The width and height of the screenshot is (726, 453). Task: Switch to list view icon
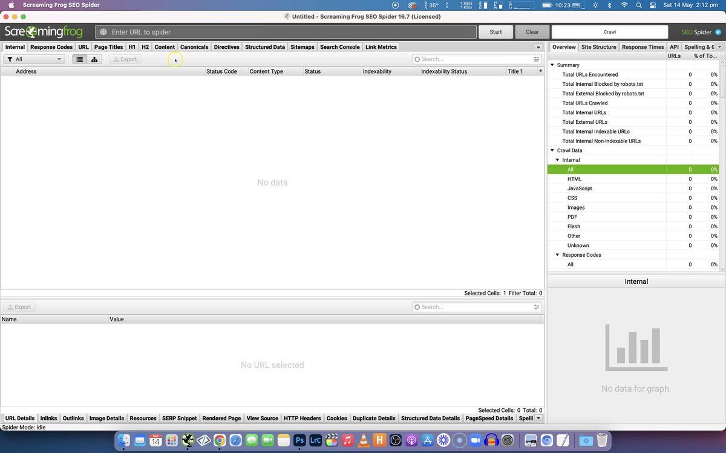pyautogui.click(x=79, y=59)
